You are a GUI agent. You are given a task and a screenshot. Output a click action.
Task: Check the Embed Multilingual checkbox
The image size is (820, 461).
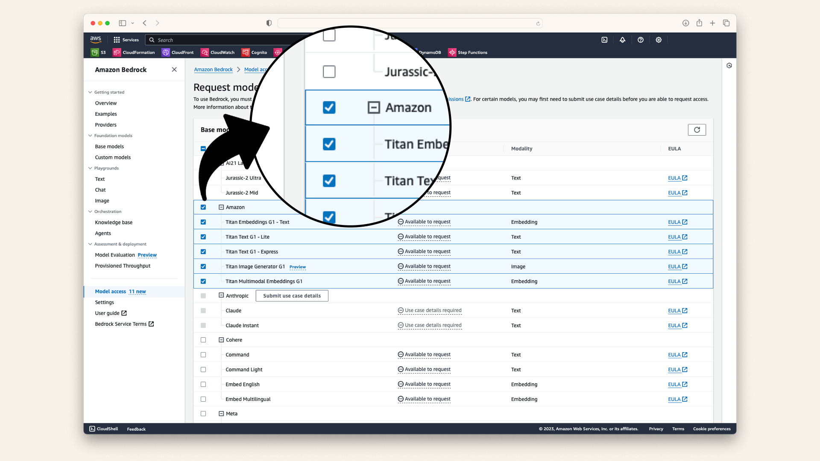203,399
